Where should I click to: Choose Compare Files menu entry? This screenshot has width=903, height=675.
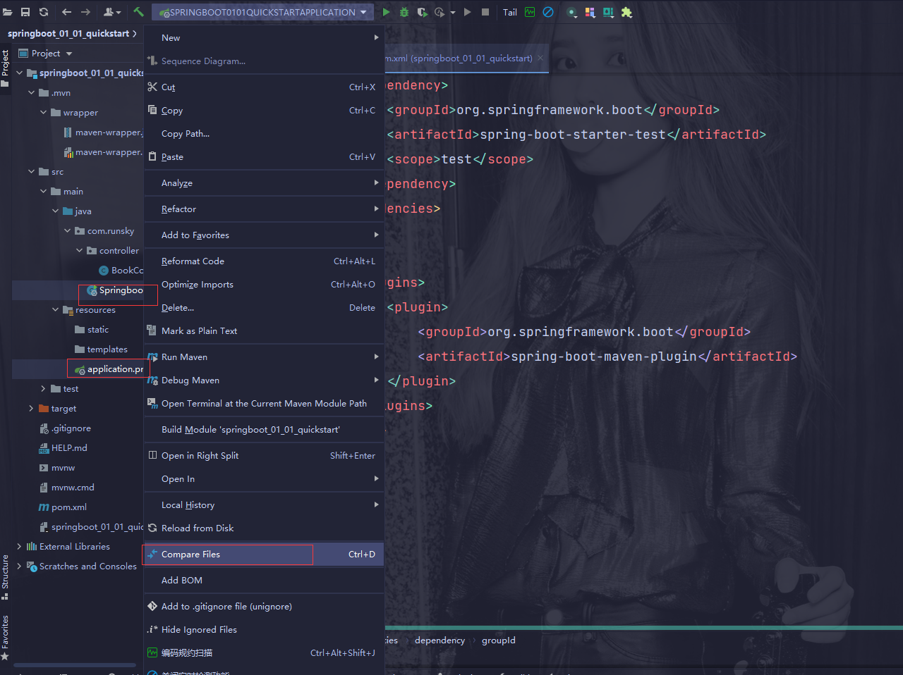tap(264, 555)
